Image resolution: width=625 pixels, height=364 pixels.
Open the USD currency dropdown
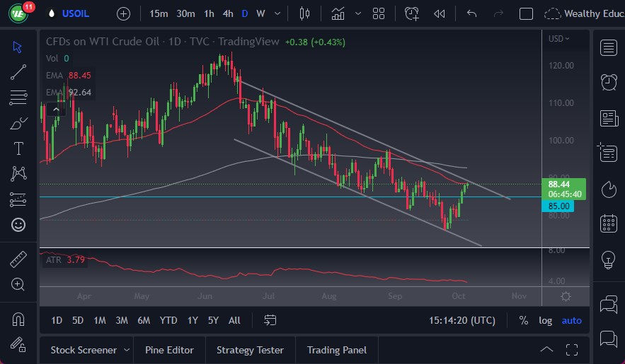[560, 39]
